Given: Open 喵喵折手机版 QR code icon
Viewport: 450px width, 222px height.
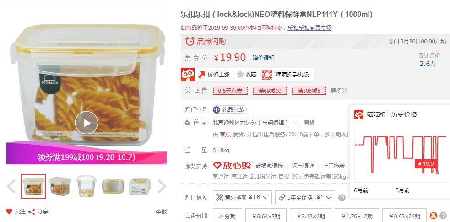Looking at the screenshot, I should pos(267,75).
